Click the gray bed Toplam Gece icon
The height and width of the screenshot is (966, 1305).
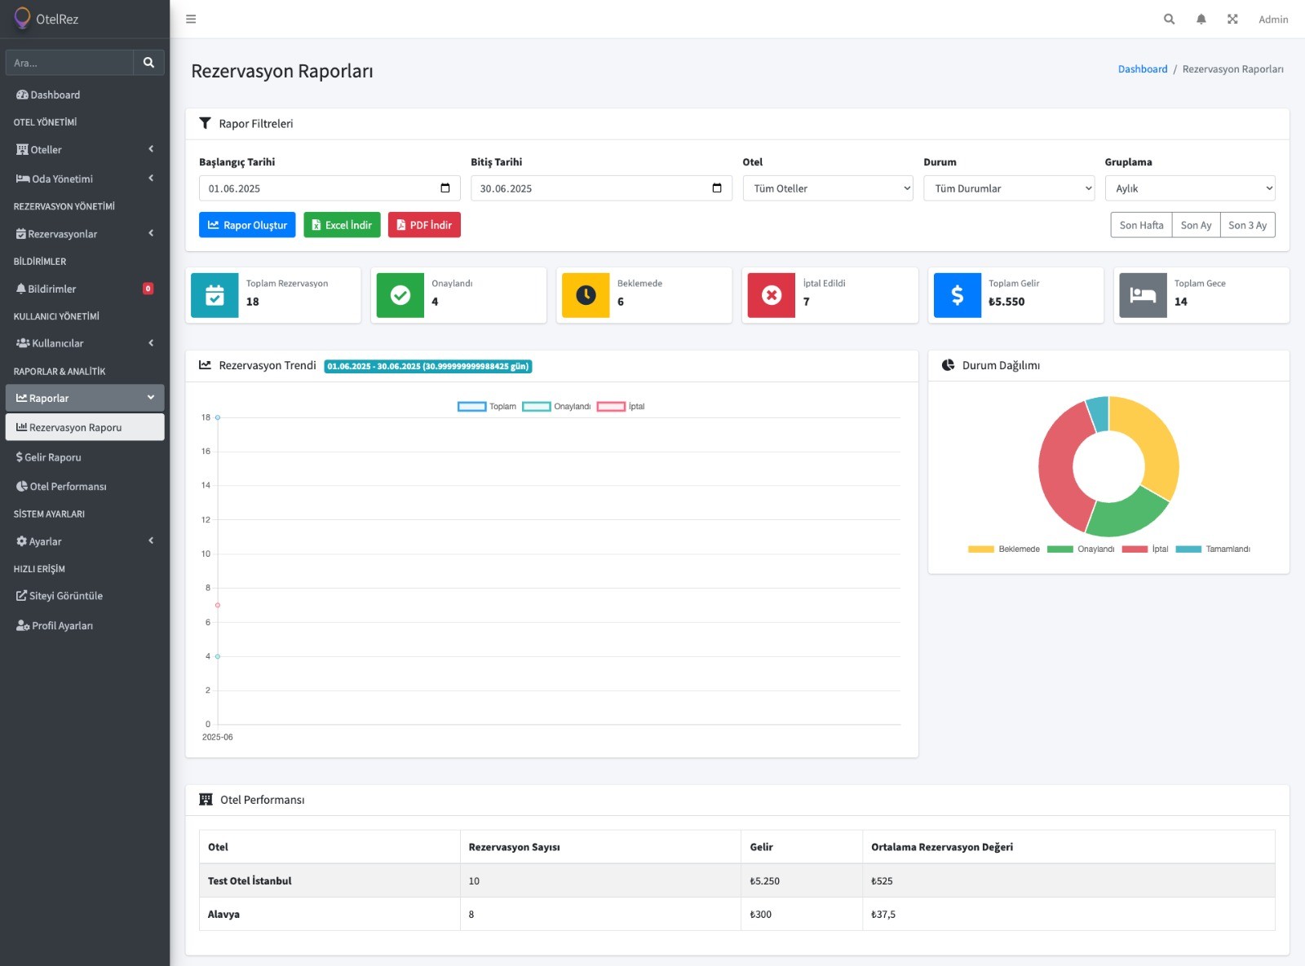click(1143, 295)
